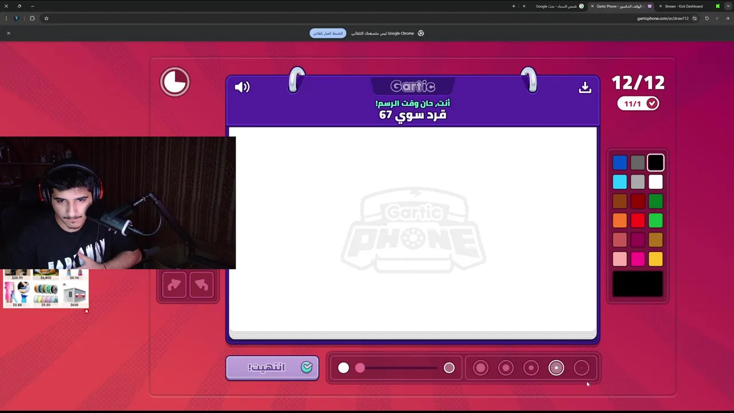Open the tab search dropdown
Image resolution: width=734 pixels, height=413 pixels.
(x=728, y=6)
